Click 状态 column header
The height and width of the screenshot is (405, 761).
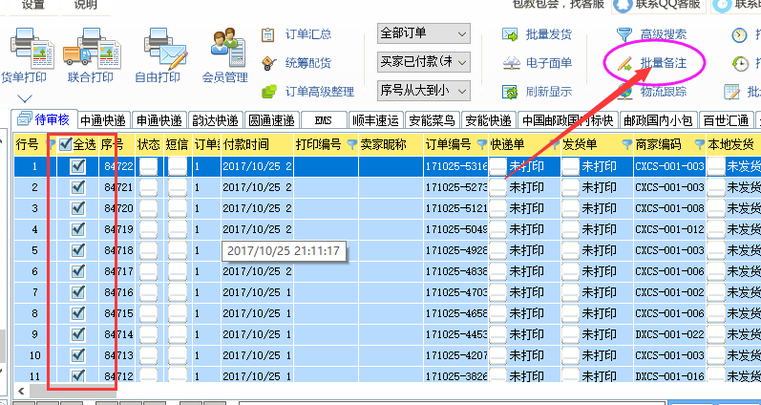[149, 144]
